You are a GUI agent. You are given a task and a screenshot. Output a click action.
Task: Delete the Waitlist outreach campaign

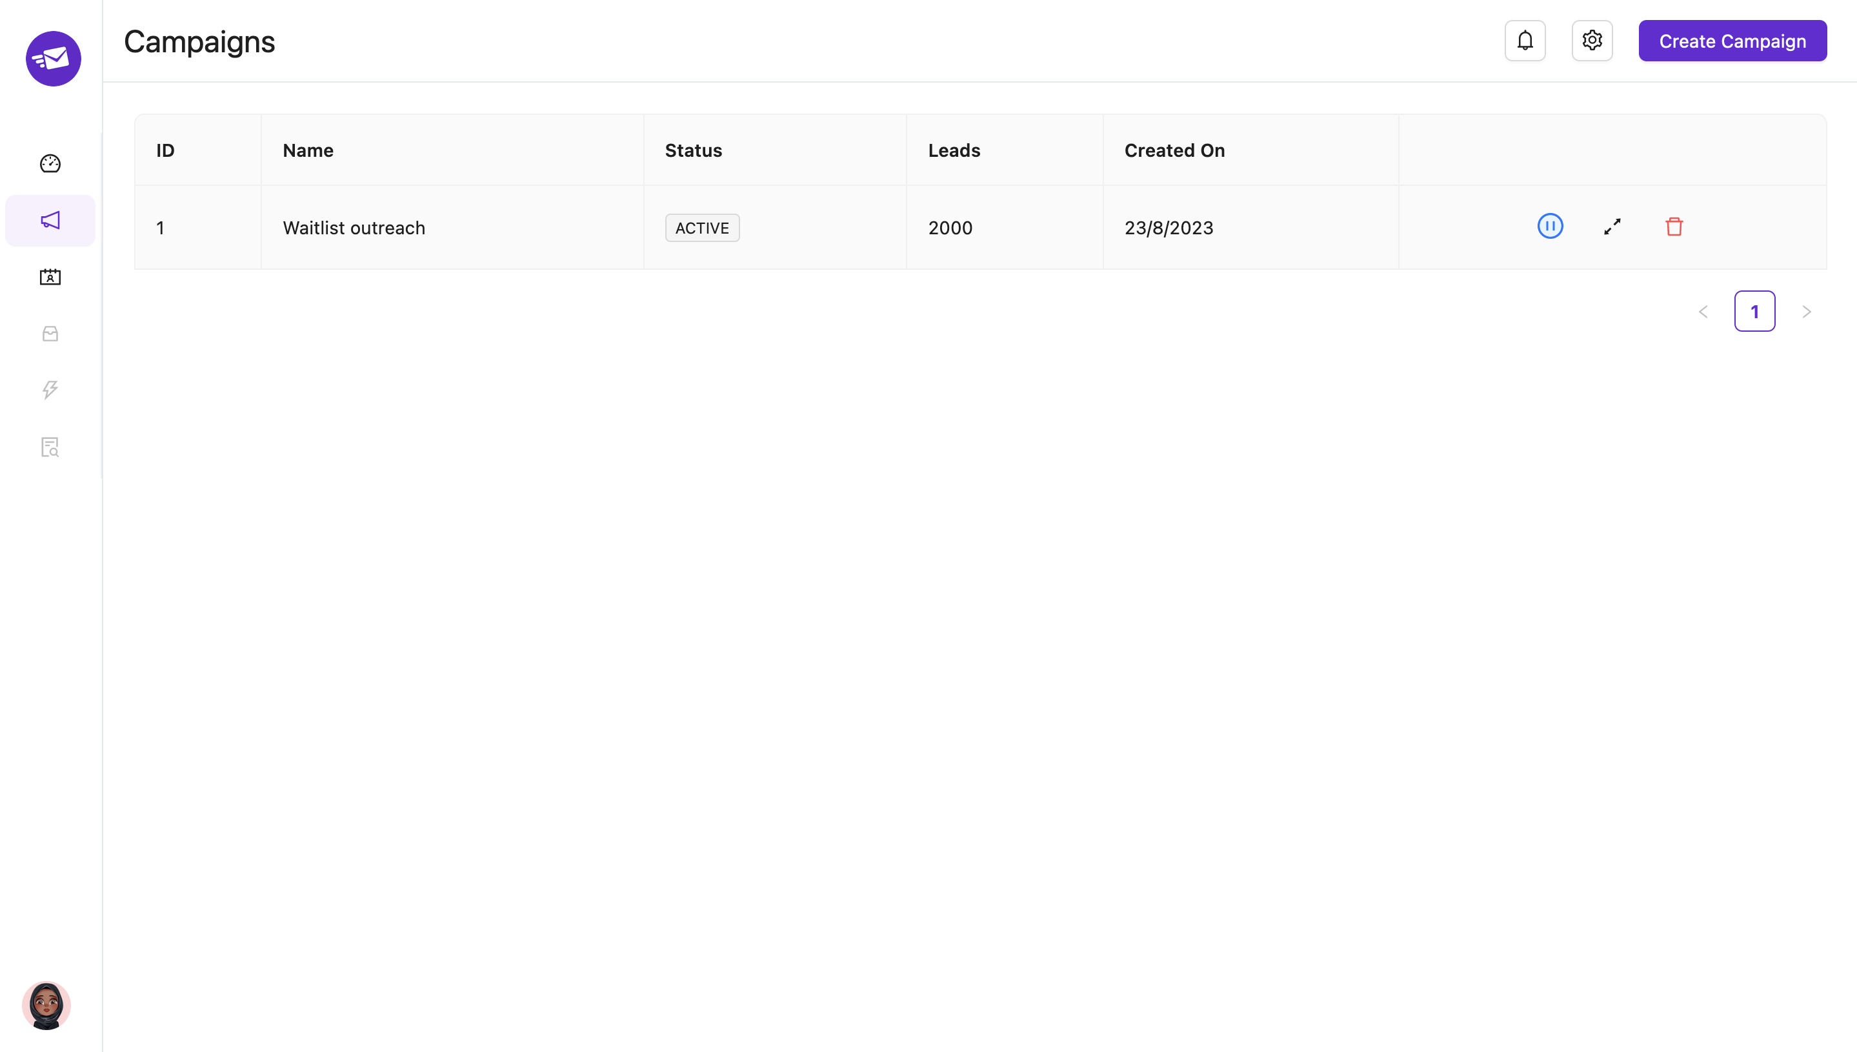(1674, 227)
